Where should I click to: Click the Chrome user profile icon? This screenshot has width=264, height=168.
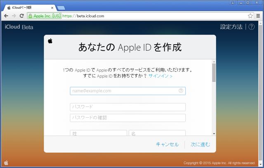[x=233, y=2]
